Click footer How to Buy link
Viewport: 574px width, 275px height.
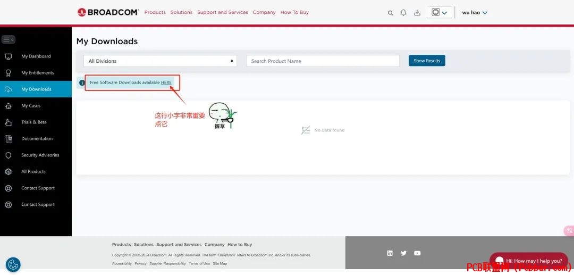240,245
